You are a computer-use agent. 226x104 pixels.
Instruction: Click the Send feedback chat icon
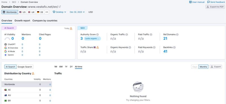[x=208, y=2]
